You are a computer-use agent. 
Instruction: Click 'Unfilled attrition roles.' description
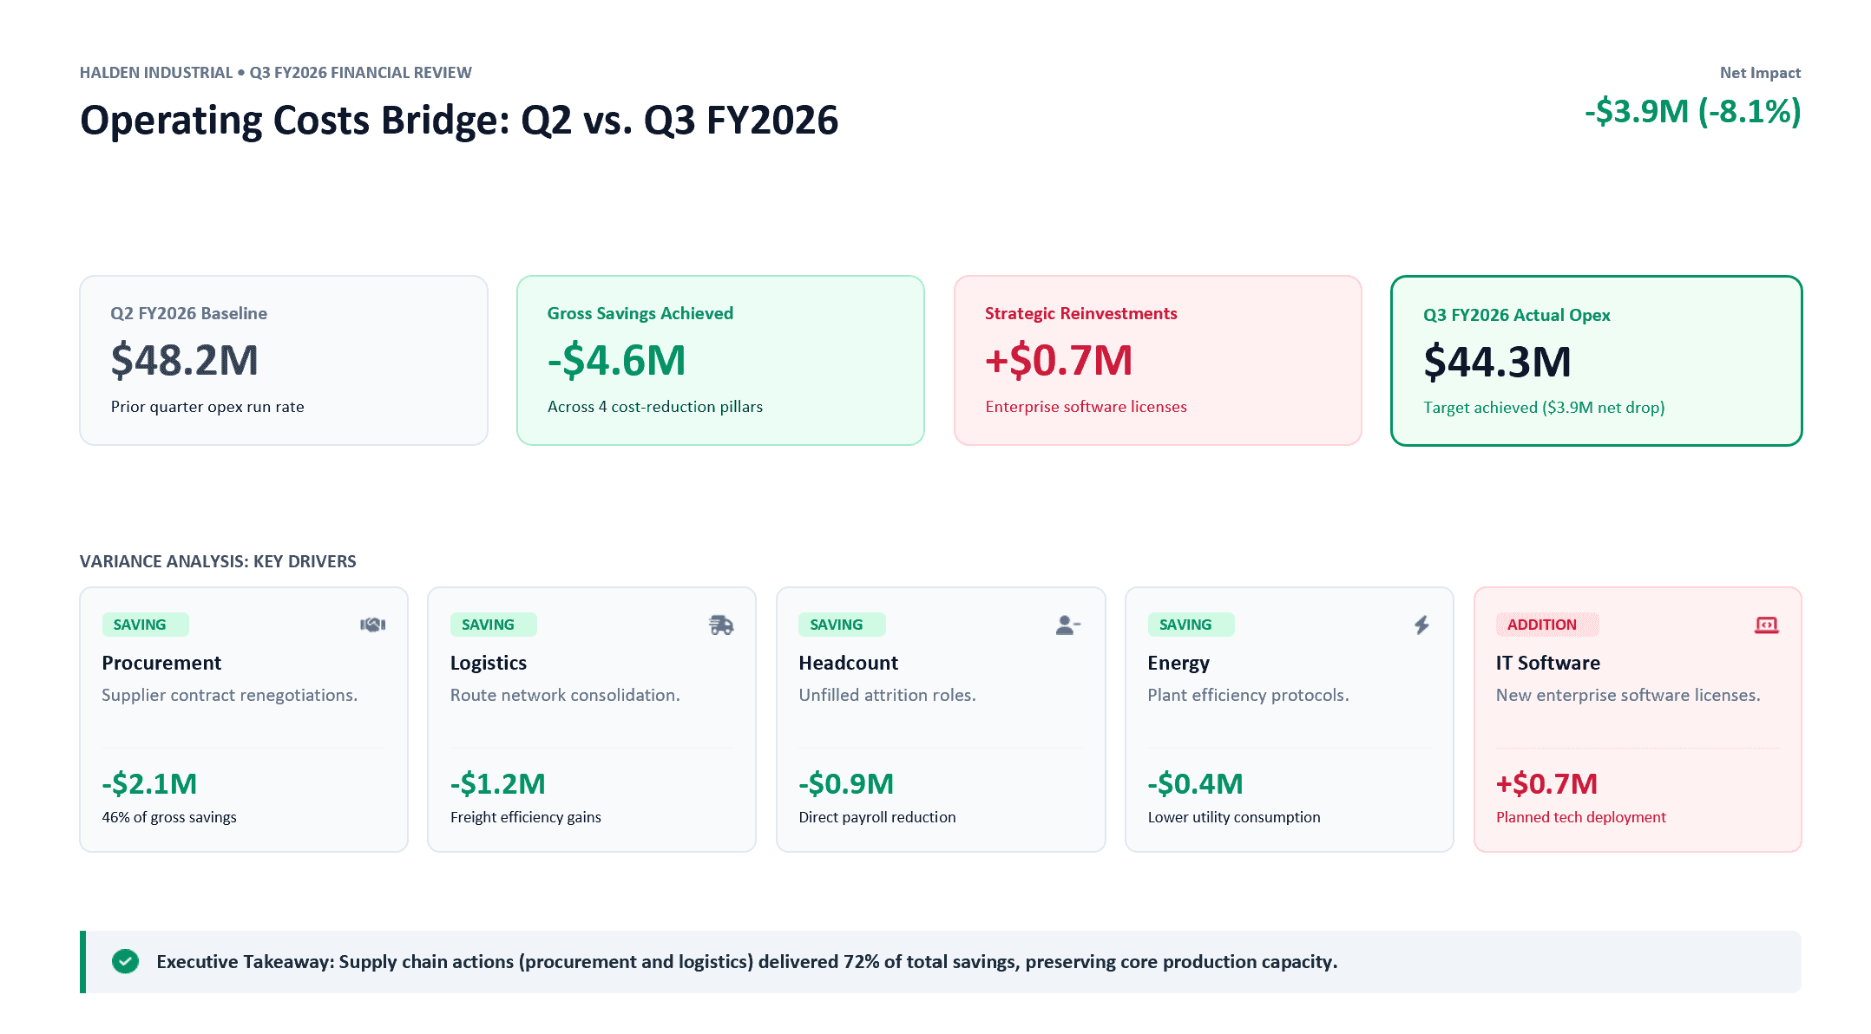click(x=888, y=695)
